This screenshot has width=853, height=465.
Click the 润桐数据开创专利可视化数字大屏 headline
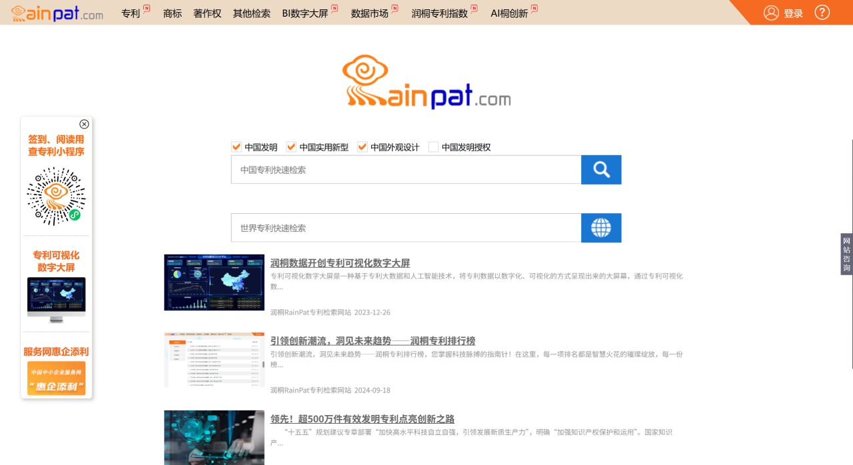tap(341, 262)
